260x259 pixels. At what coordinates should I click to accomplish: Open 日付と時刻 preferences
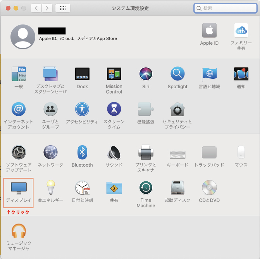83,188
